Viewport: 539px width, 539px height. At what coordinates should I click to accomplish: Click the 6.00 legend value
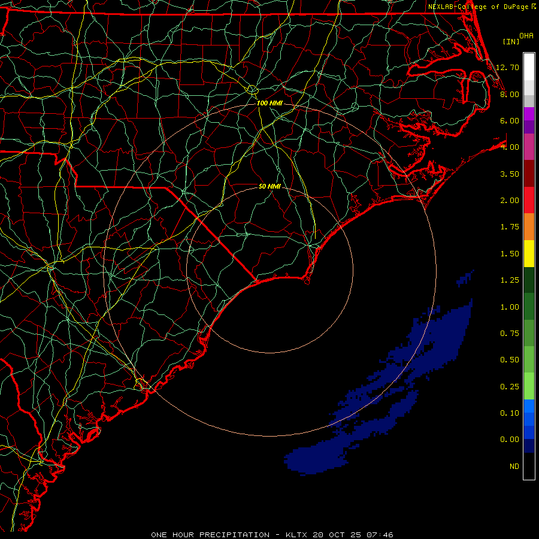point(510,120)
